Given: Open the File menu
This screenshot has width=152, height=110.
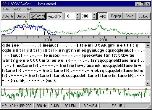Looking at the screenshot, I should (x=6, y=9).
